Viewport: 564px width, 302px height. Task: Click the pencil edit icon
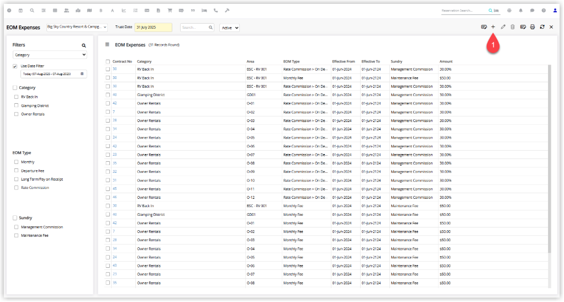pos(503,27)
